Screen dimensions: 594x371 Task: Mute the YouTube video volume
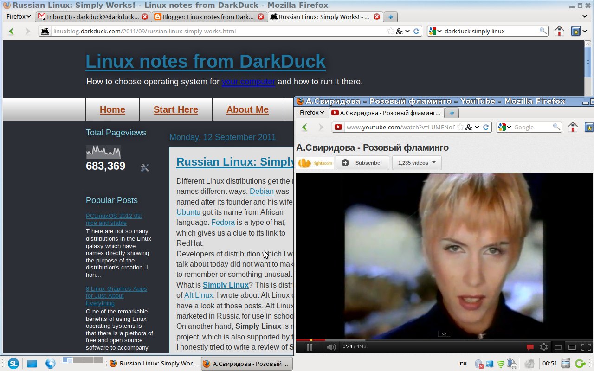331,347
